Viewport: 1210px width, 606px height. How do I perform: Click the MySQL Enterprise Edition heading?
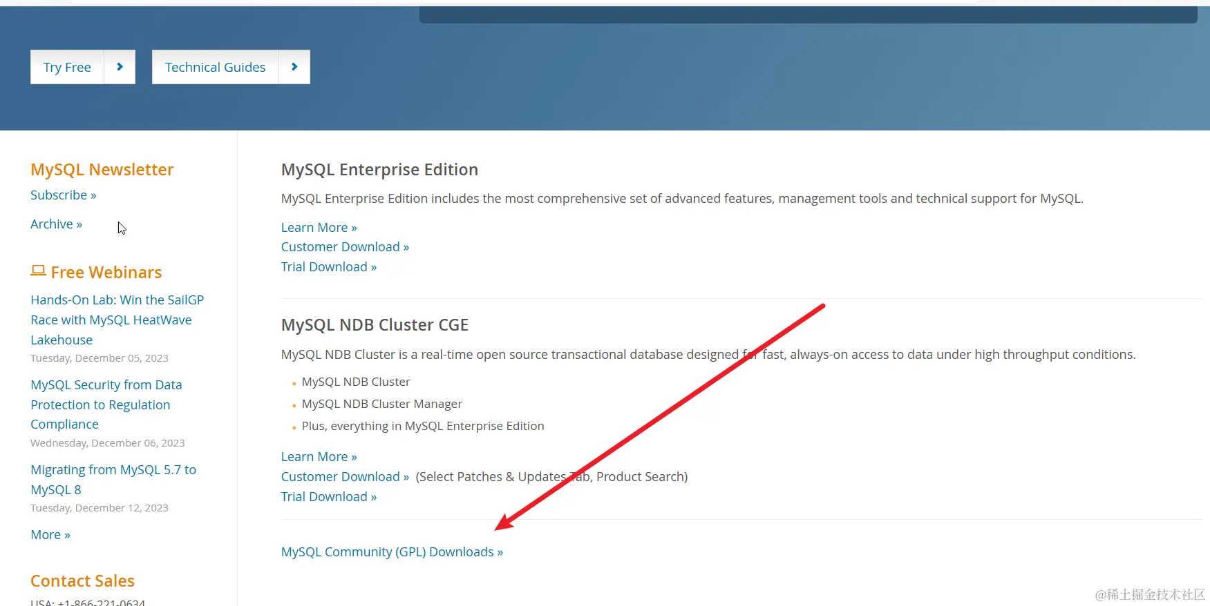(379, 170)
